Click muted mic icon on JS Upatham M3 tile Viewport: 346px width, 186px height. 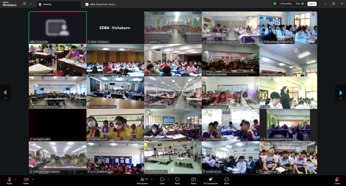pyautogui.click(x=147, y=107)
